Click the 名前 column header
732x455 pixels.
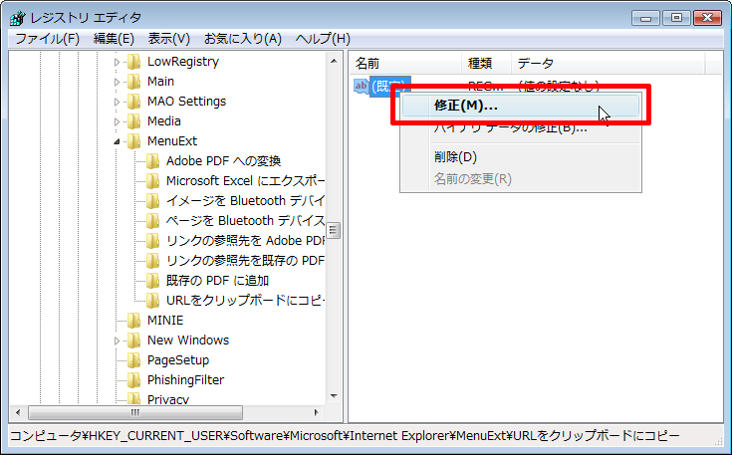click(368, 63)
